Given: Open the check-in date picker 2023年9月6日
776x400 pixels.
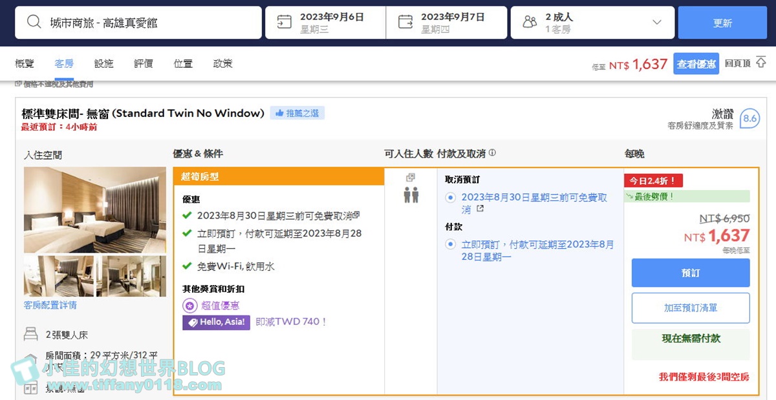Looking at the screenshot, I should [332, 23].
